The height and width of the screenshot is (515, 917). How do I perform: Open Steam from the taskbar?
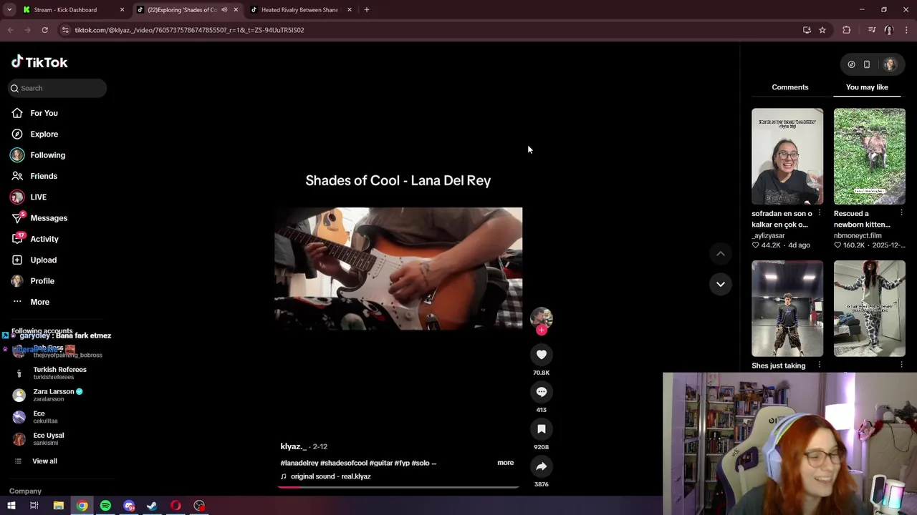(x=152, y=506)
